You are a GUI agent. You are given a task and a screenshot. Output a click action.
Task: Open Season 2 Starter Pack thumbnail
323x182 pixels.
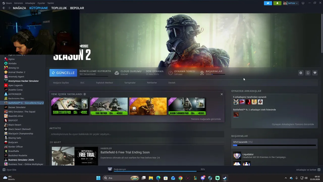point(70,106)
